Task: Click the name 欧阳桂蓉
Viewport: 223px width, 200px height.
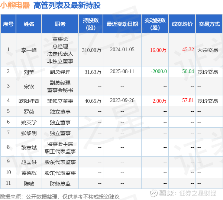Action: [29, 101]
